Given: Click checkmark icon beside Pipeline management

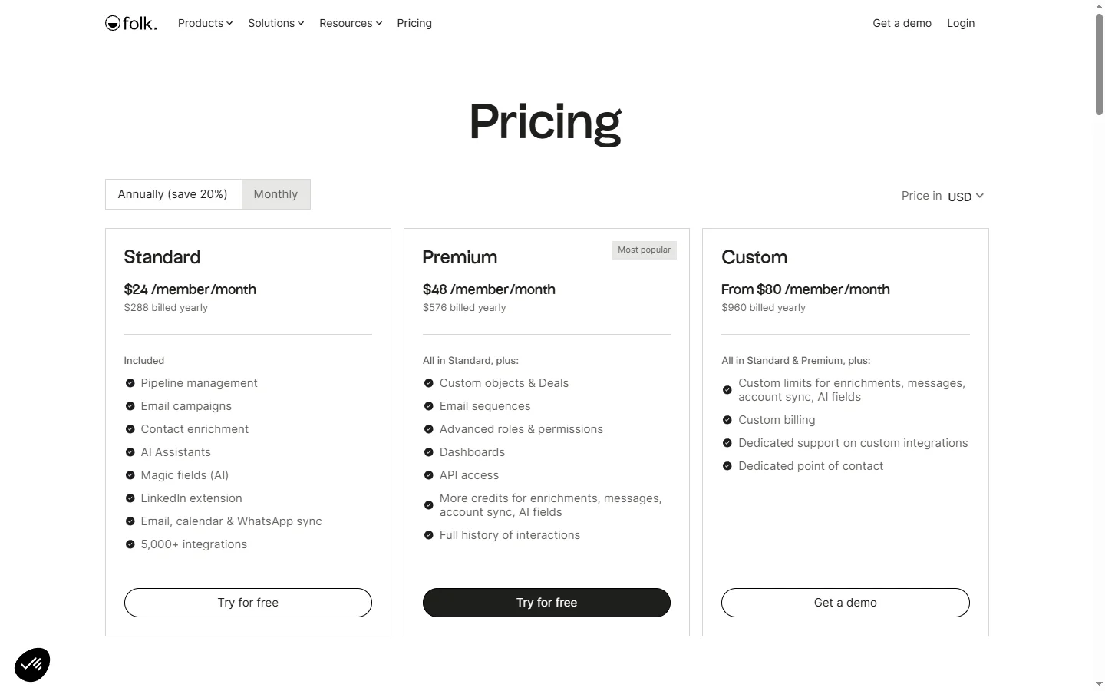Looking at the screenshot, I should tap(130, 383).
